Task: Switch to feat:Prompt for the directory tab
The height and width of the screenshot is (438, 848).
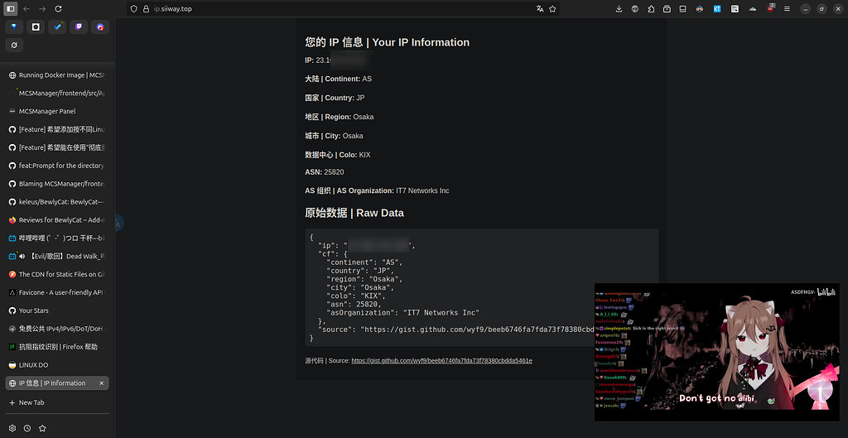Action: [57, 166]
